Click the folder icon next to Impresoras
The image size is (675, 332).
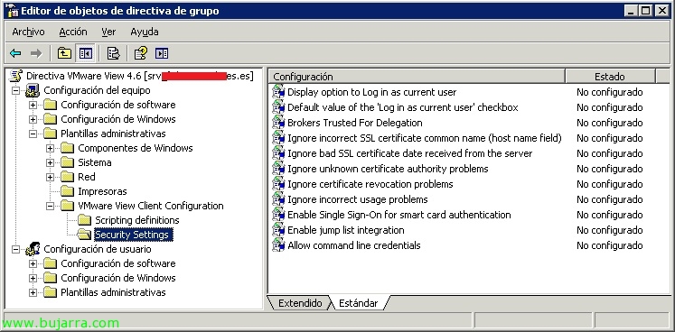pyautogui.click(x=67, y=191)
